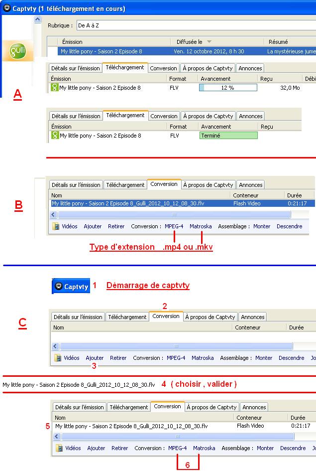Click the Gulli icon beside the Terminé download
This screenshot has height=474, width=316.
[x=54, y=136]
